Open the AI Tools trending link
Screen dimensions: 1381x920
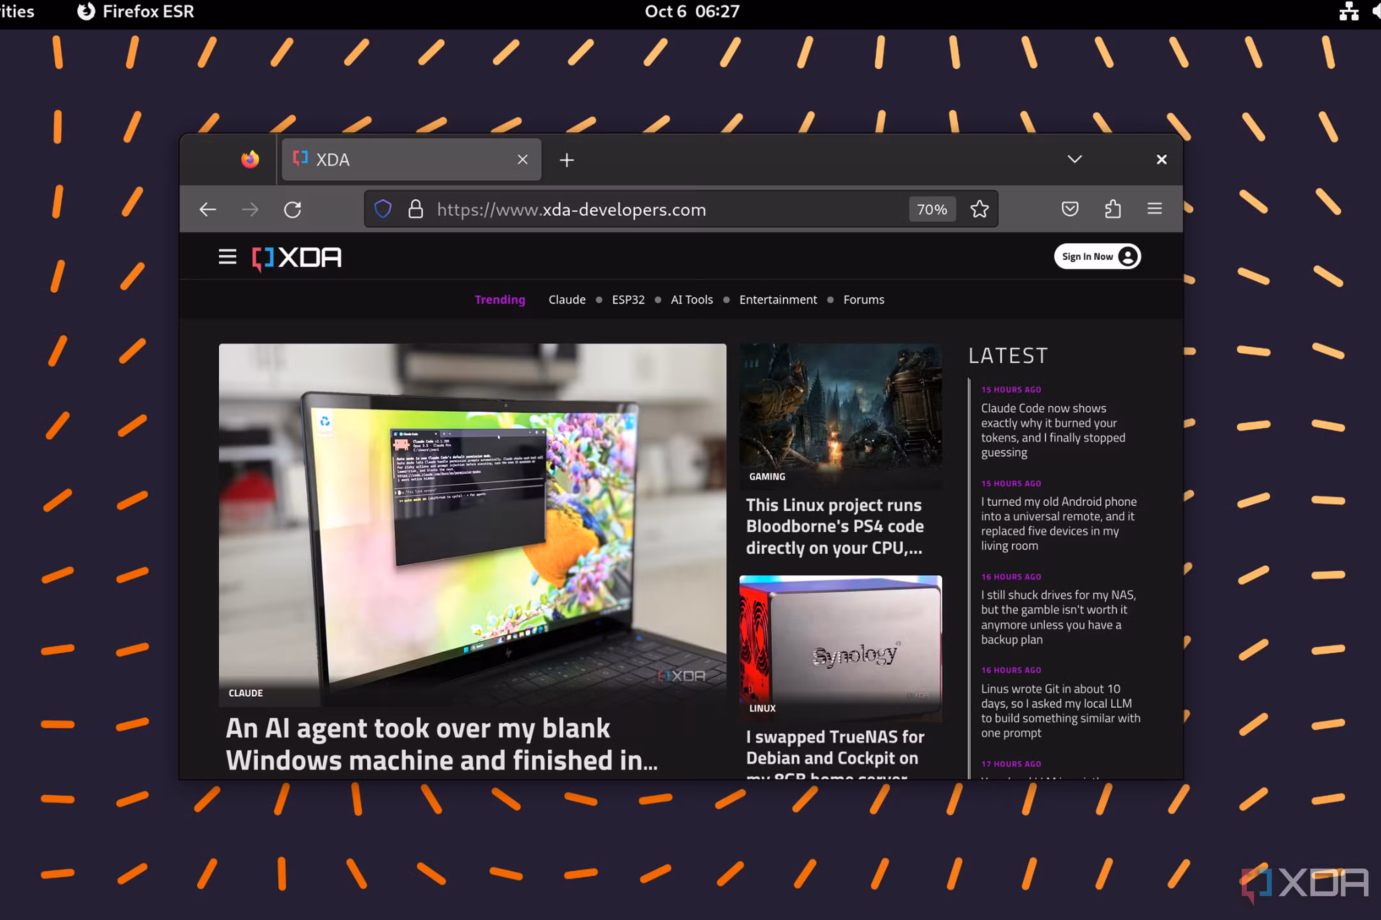[x=692, y=300]
